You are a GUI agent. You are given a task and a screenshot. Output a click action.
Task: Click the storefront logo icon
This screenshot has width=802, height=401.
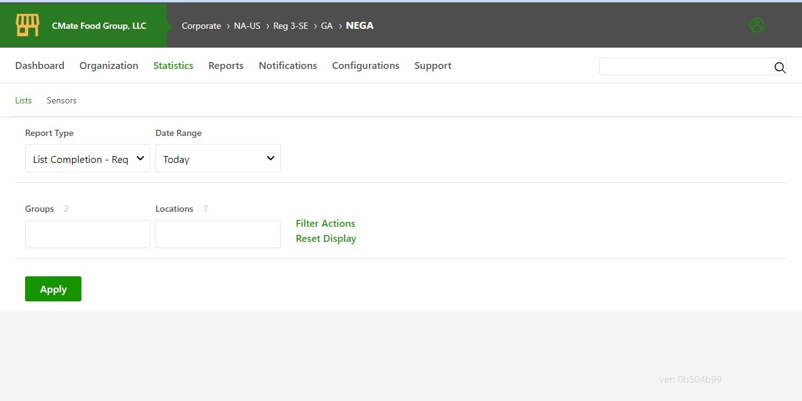28,26
